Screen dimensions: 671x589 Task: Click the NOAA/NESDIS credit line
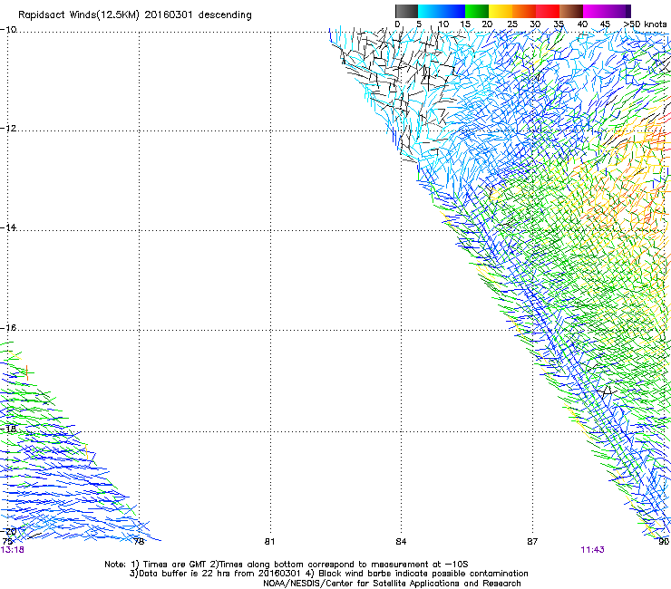coord(392,584)
